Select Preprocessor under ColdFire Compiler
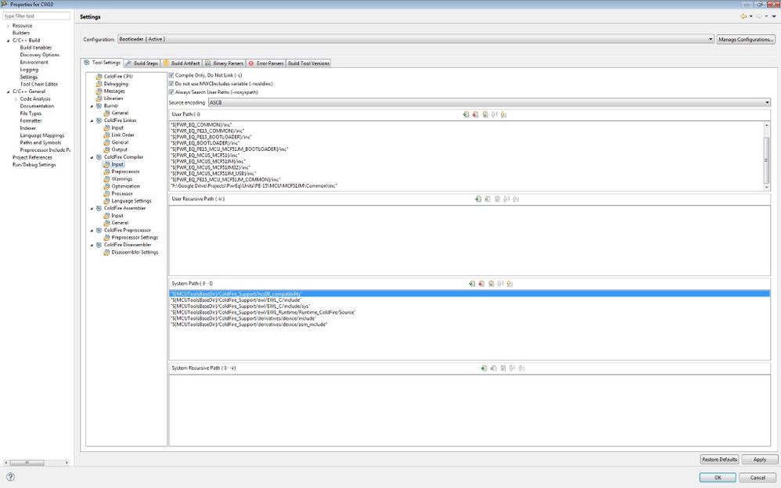 pyautogui.click(x=125, y=172)
